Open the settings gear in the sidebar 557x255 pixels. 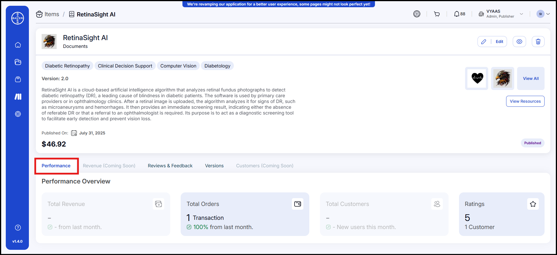pos(18,114)
